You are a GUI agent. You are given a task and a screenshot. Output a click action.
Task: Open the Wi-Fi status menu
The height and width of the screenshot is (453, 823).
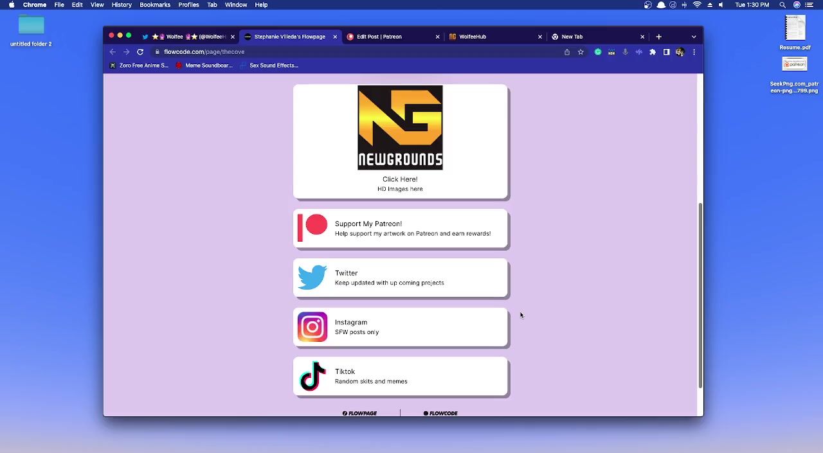click(x=697, y=5)
